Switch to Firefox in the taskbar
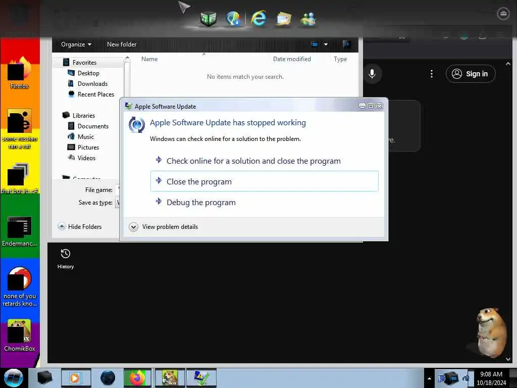 pyautogui.click(x=137, y=378)
